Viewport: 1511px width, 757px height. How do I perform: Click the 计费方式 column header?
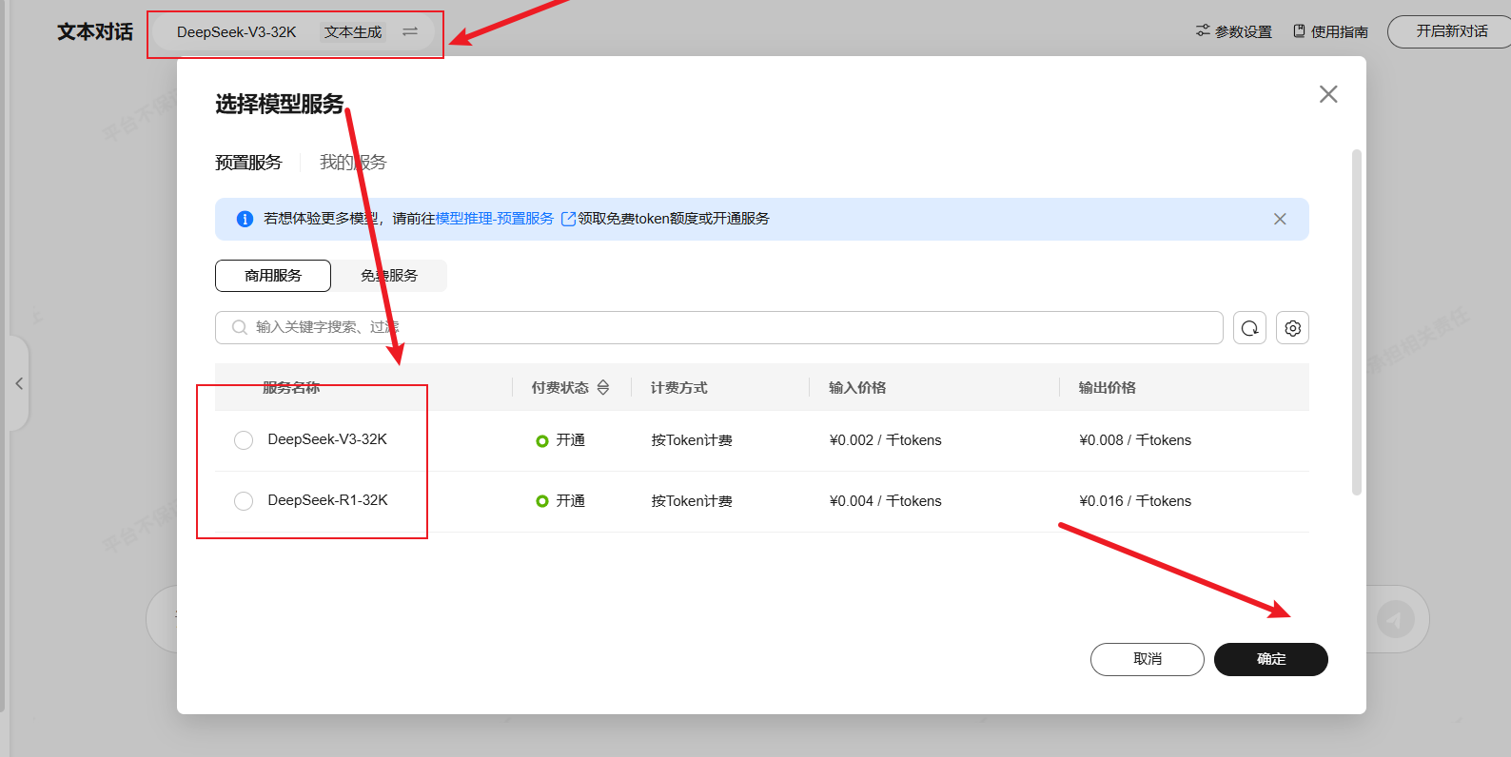[679, 388]
